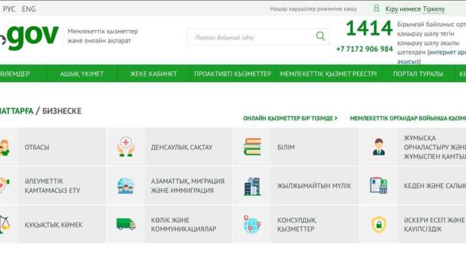
Task: Open the Мемлекеттік қызмет реестрі menu item
Action: [329, 74]
